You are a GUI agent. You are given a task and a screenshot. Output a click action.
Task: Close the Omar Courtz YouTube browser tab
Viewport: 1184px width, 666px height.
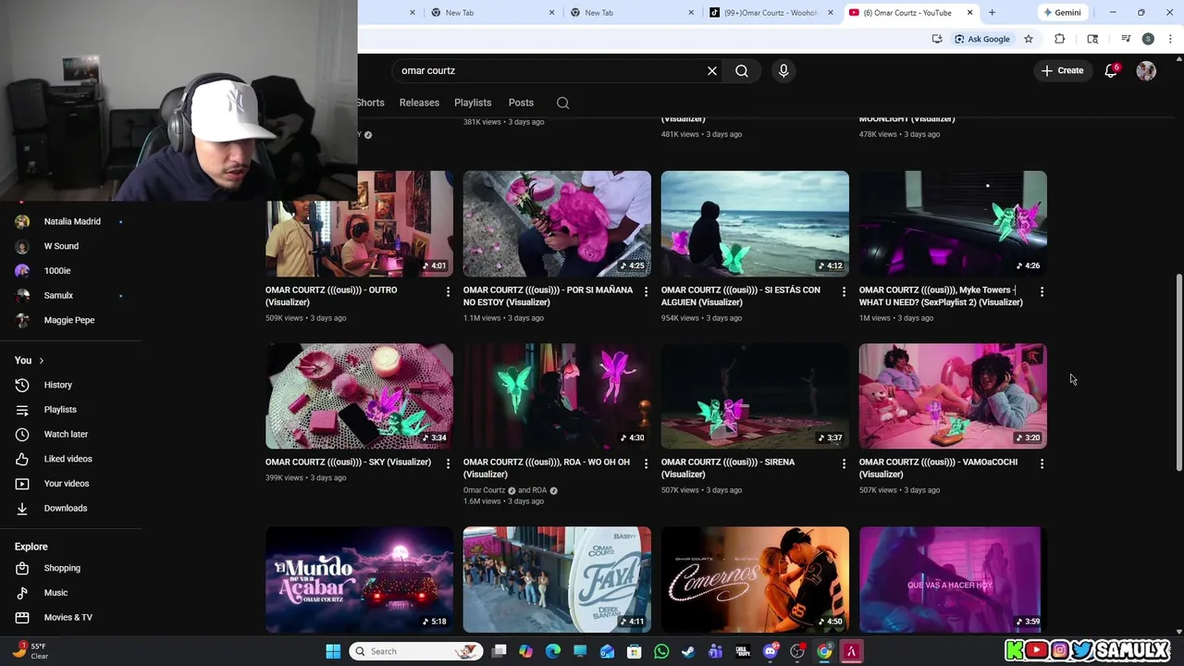pyautogui.click(x=969, y=12)
